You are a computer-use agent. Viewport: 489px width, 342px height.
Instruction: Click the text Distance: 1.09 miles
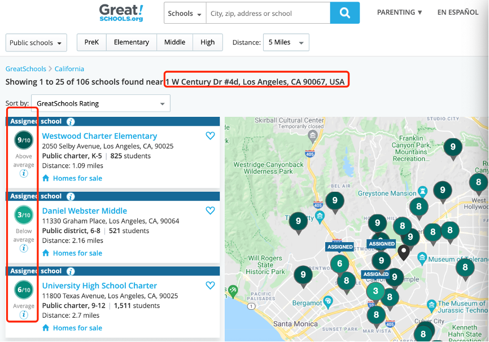[73, 165]
